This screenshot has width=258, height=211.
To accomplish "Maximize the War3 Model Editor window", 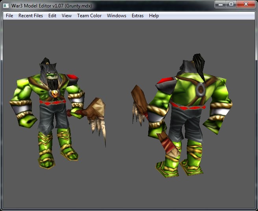I will pyautogui.click(x=231, y=4).
